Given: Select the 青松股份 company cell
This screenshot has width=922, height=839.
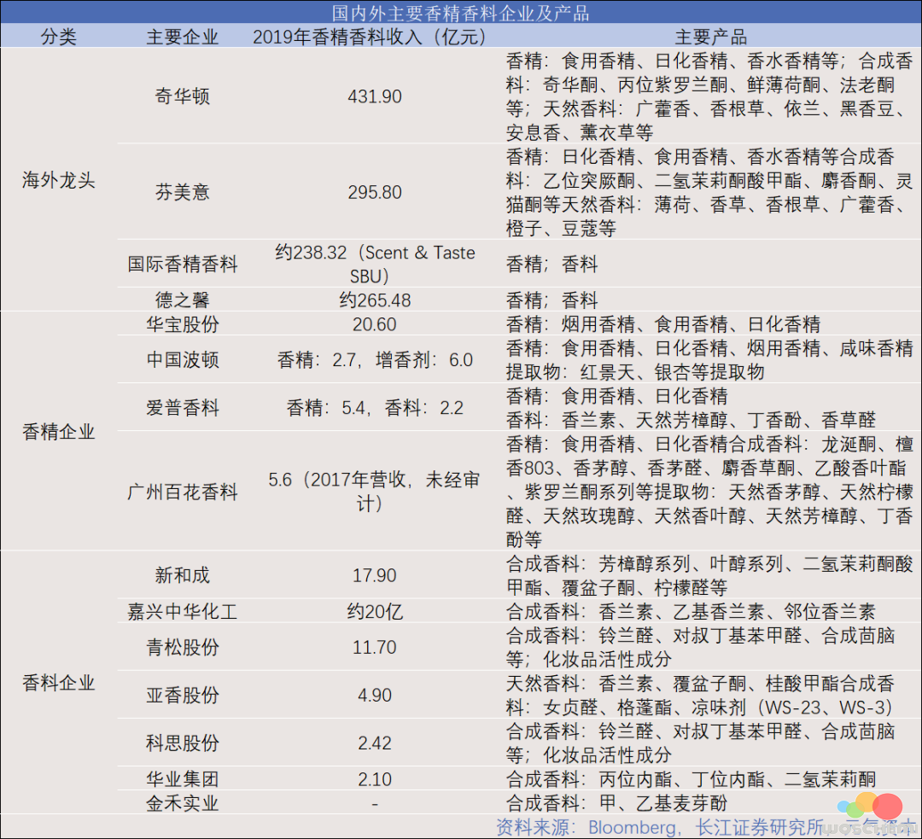Looking at the screenshot, I should coord(183,647).
